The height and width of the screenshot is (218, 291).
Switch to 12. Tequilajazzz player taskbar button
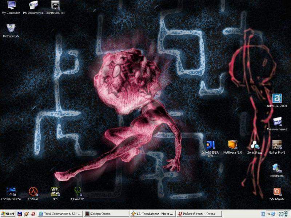pyautogui.click(x=152, y=214)
